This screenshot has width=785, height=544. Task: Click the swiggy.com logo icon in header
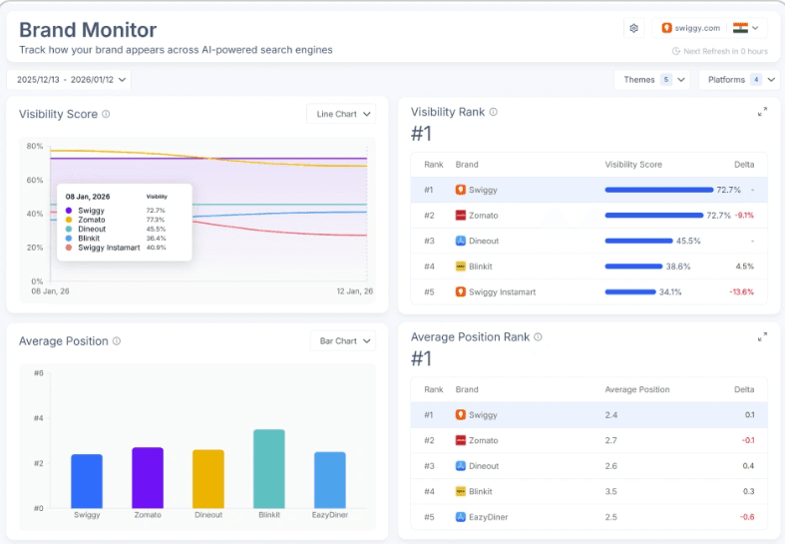pyautogui.click(x=666, y=28)
